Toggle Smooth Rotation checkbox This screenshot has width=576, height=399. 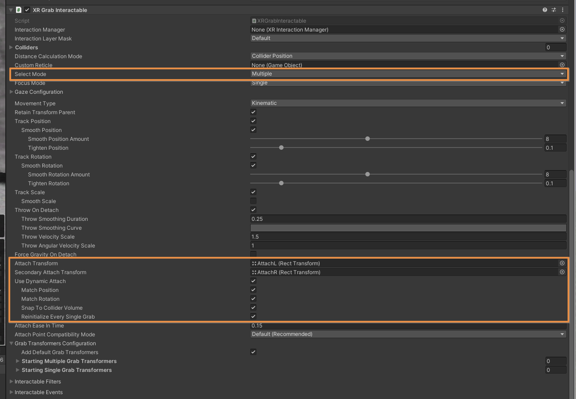(x=253, y=165)
